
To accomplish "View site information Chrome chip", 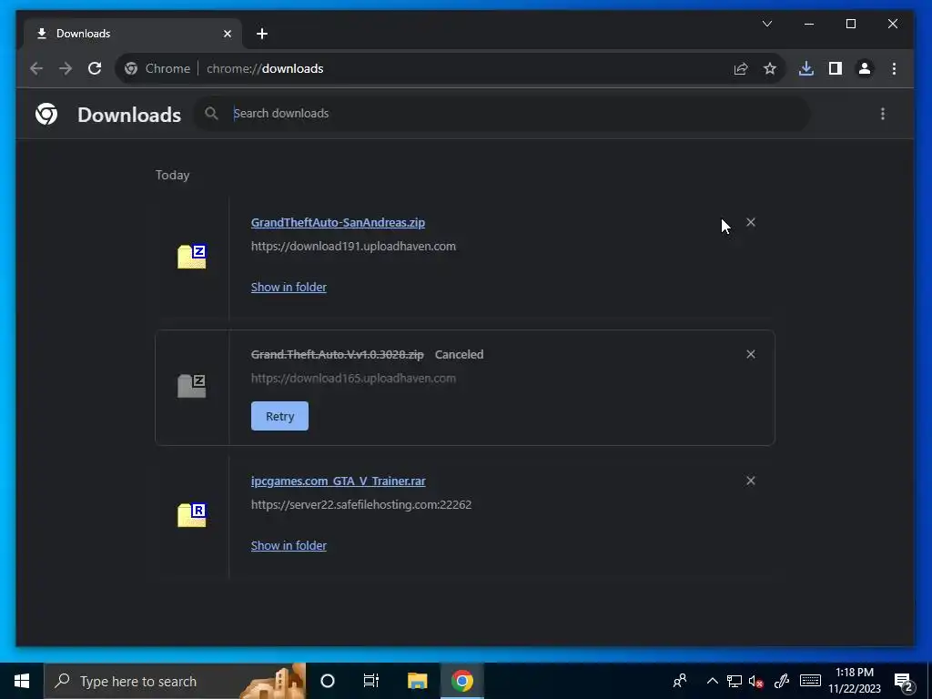I will click(157, 68).
